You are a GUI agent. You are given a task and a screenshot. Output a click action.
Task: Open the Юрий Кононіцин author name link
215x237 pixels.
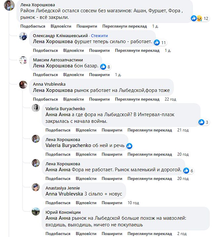pyautogui.click(x=63, y=212)
